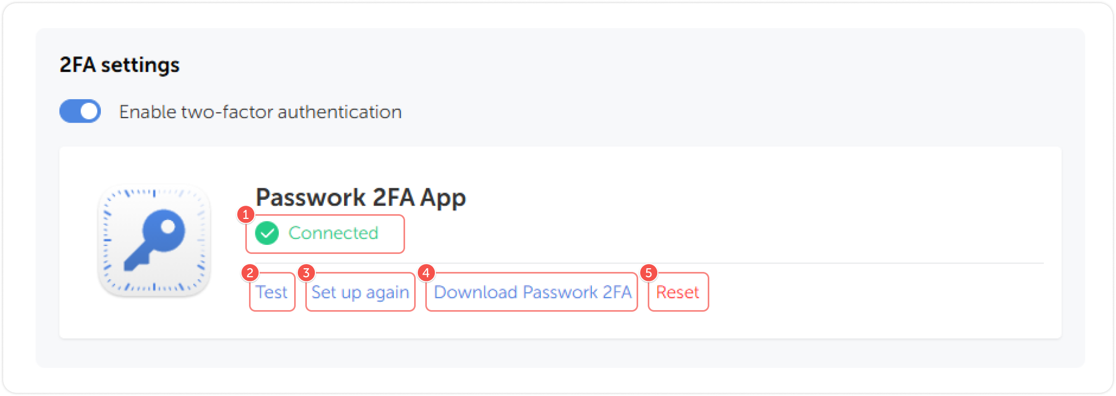
Task: Click the red numbered marker labeled 5
Action: [x=649, y=272]
